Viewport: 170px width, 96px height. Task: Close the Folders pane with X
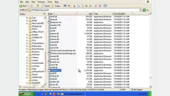tap(44, 14)
